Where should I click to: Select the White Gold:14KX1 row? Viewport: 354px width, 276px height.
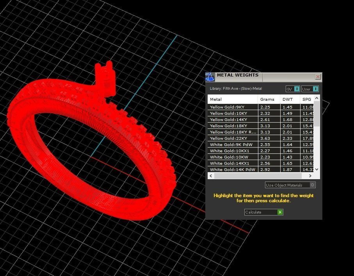pyautogui.click(x=261, y=163)
